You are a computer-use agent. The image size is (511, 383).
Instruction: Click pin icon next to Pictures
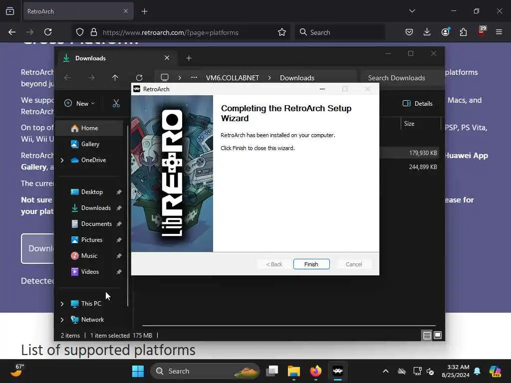click(119, 240)
